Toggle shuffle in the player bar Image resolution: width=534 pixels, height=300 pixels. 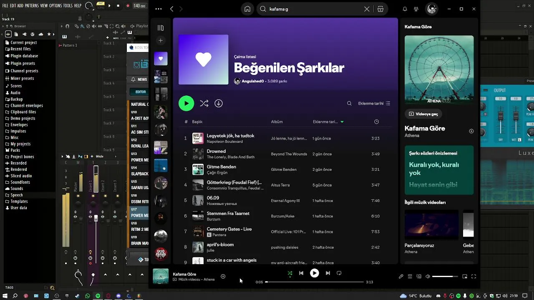tap(290, 273)
